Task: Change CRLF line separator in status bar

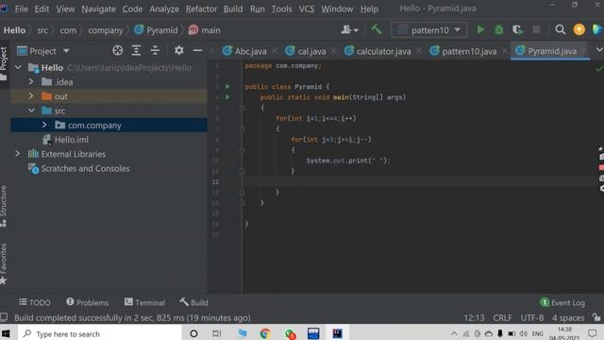Action: point(502,318)
